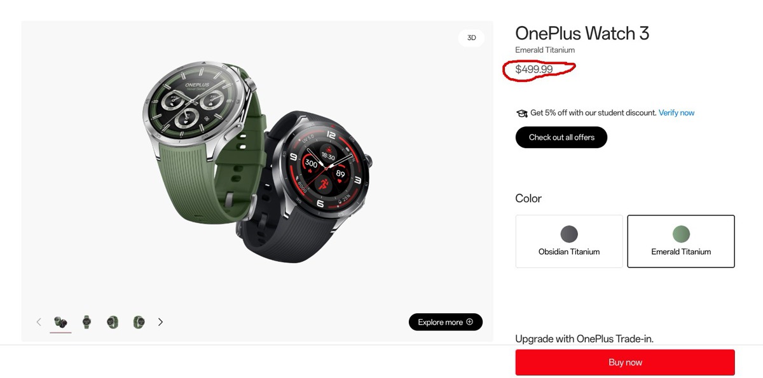Click the previous image left arrow
This screenshot has width=763, height=378.
point(39,322)
